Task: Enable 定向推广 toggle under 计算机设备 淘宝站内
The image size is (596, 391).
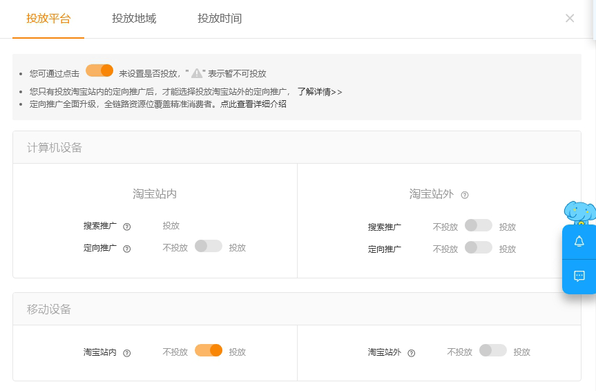Action: click(209, 247)
